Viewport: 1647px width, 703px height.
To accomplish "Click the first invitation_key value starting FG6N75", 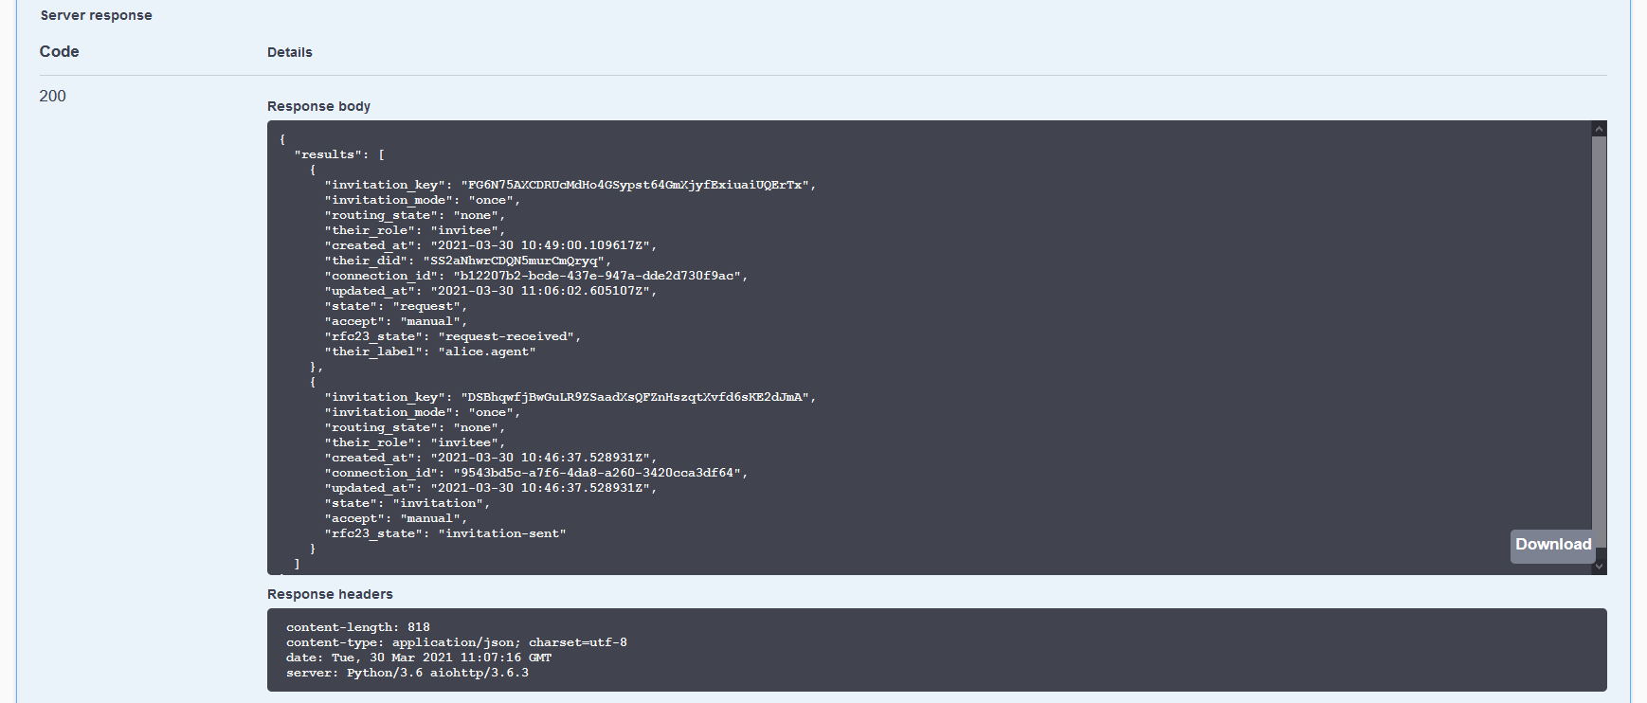I will (636, 185).
